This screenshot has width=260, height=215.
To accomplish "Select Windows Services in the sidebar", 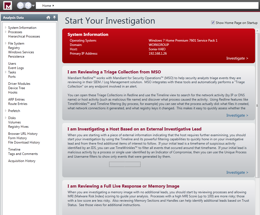I will coord(21,52).
